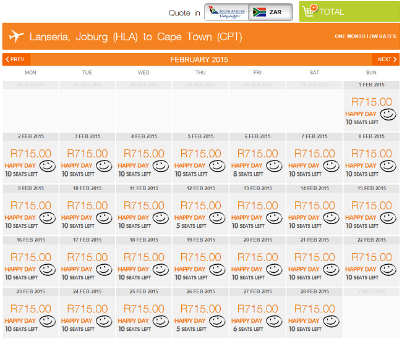The height and width of the screenshot is (342, 402).
Task: Click the FEBRUARY 2015 month title
Action: point(199,60)
